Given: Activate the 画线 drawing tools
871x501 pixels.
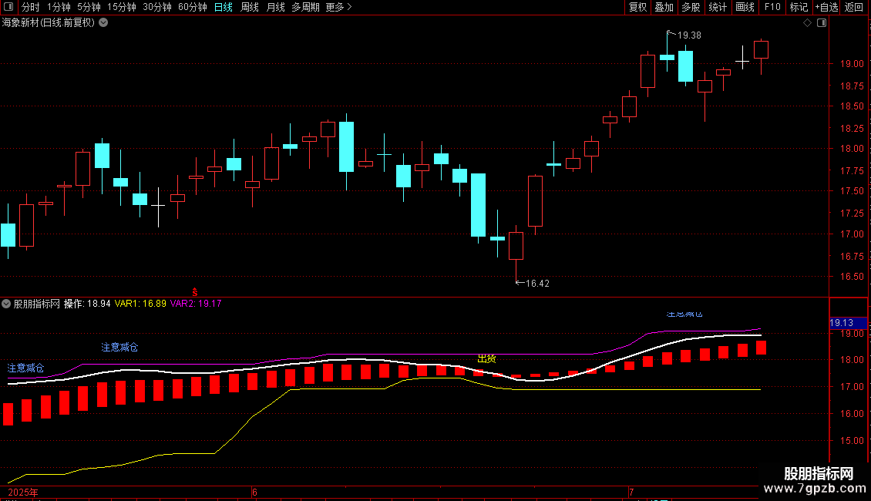Looking at the screenshot, I should pyautogui.click(x=745, y=7).
